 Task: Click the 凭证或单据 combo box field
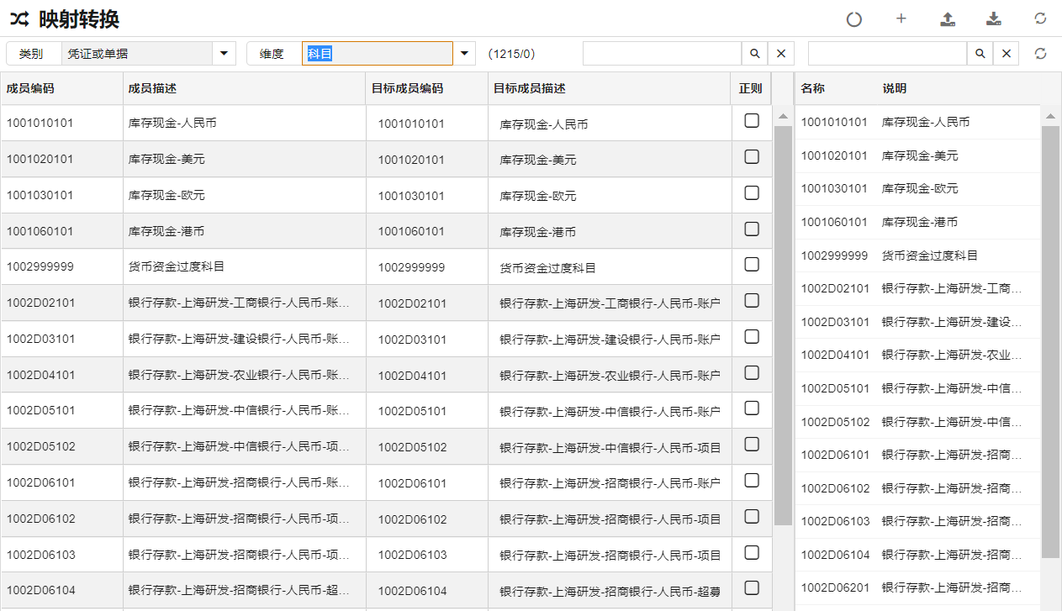pyautogui.click(x=137, y=54)
